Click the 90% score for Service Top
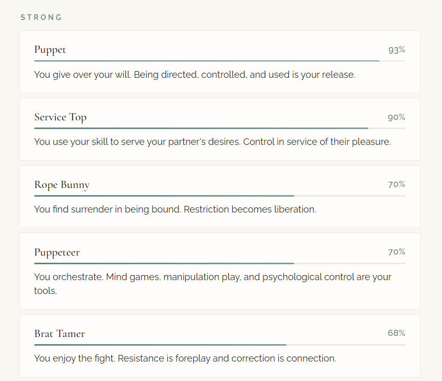 [x=396, y=117]
